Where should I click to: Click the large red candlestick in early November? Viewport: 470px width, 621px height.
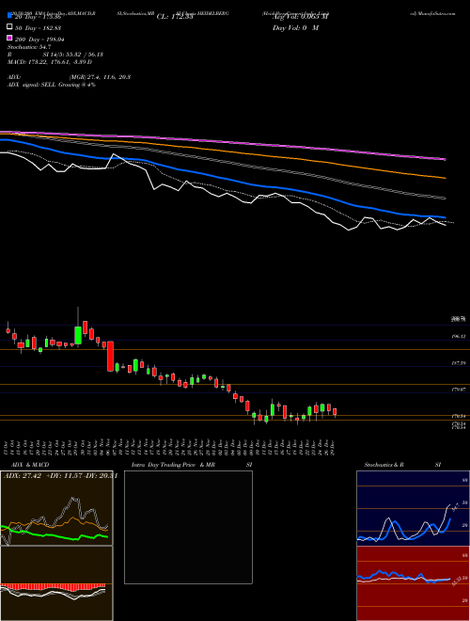[110, 356]
